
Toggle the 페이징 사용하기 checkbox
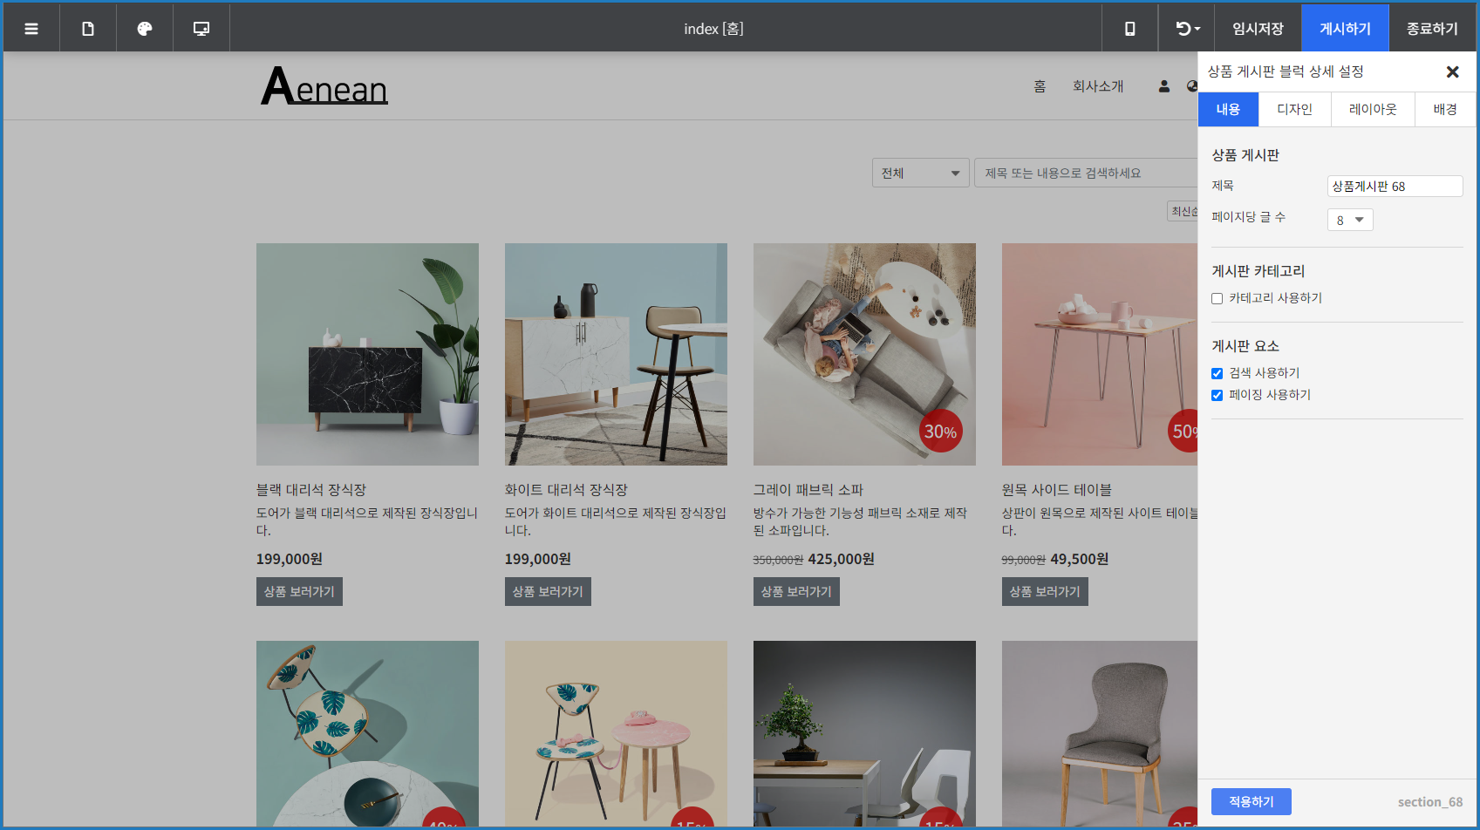tap(1217, 396)
